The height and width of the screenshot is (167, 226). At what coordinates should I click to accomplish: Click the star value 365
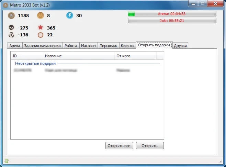click(x=51, y=28)
